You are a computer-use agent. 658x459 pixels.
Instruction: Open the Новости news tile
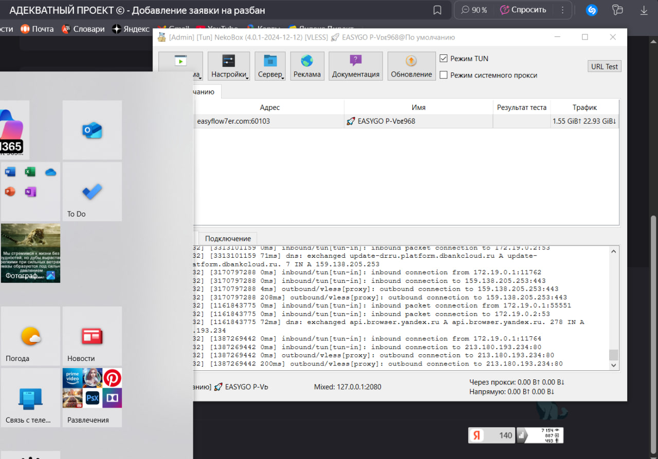(x=92, y=336)
